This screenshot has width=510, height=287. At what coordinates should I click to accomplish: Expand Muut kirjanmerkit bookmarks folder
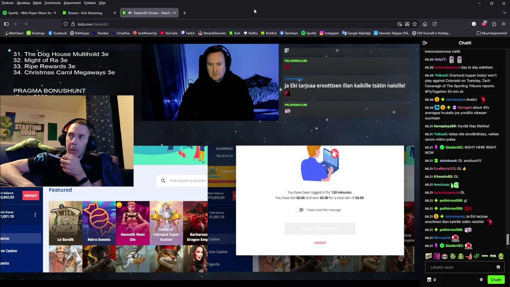click(491, 33)
